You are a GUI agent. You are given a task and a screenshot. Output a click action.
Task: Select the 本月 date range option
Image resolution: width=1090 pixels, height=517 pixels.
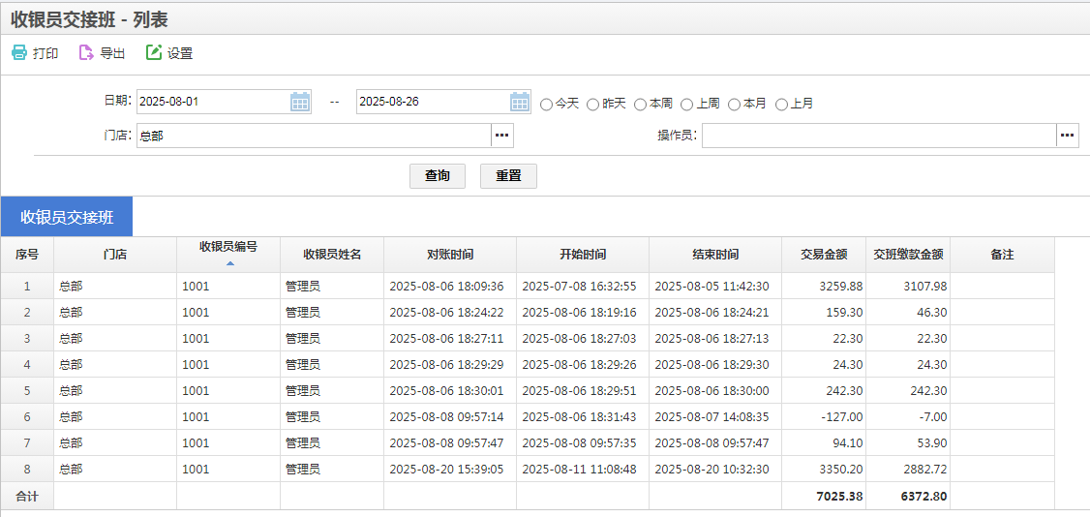pyautogui.click(x=735, y=104)
